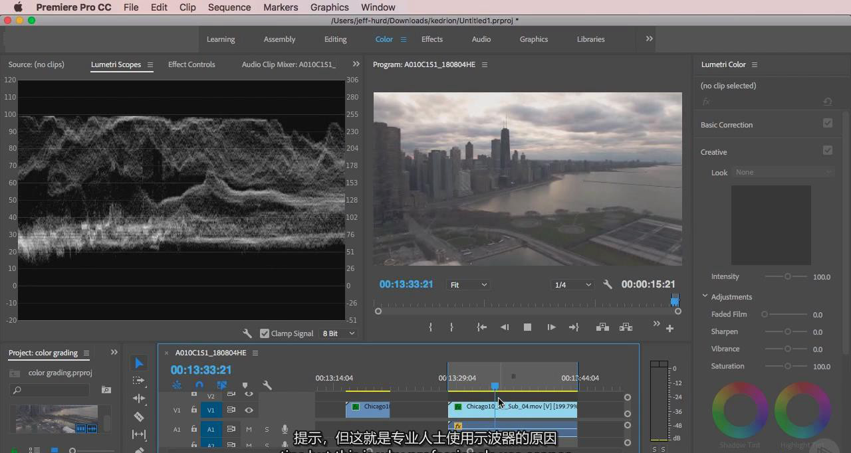Mute track A1
The width and height of the screenshot is (851, 453).
click(249, 429)
